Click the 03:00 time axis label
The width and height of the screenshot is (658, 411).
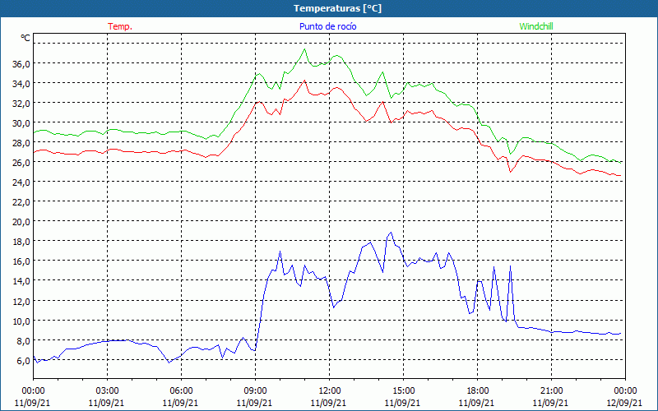(x=107, y=391)
